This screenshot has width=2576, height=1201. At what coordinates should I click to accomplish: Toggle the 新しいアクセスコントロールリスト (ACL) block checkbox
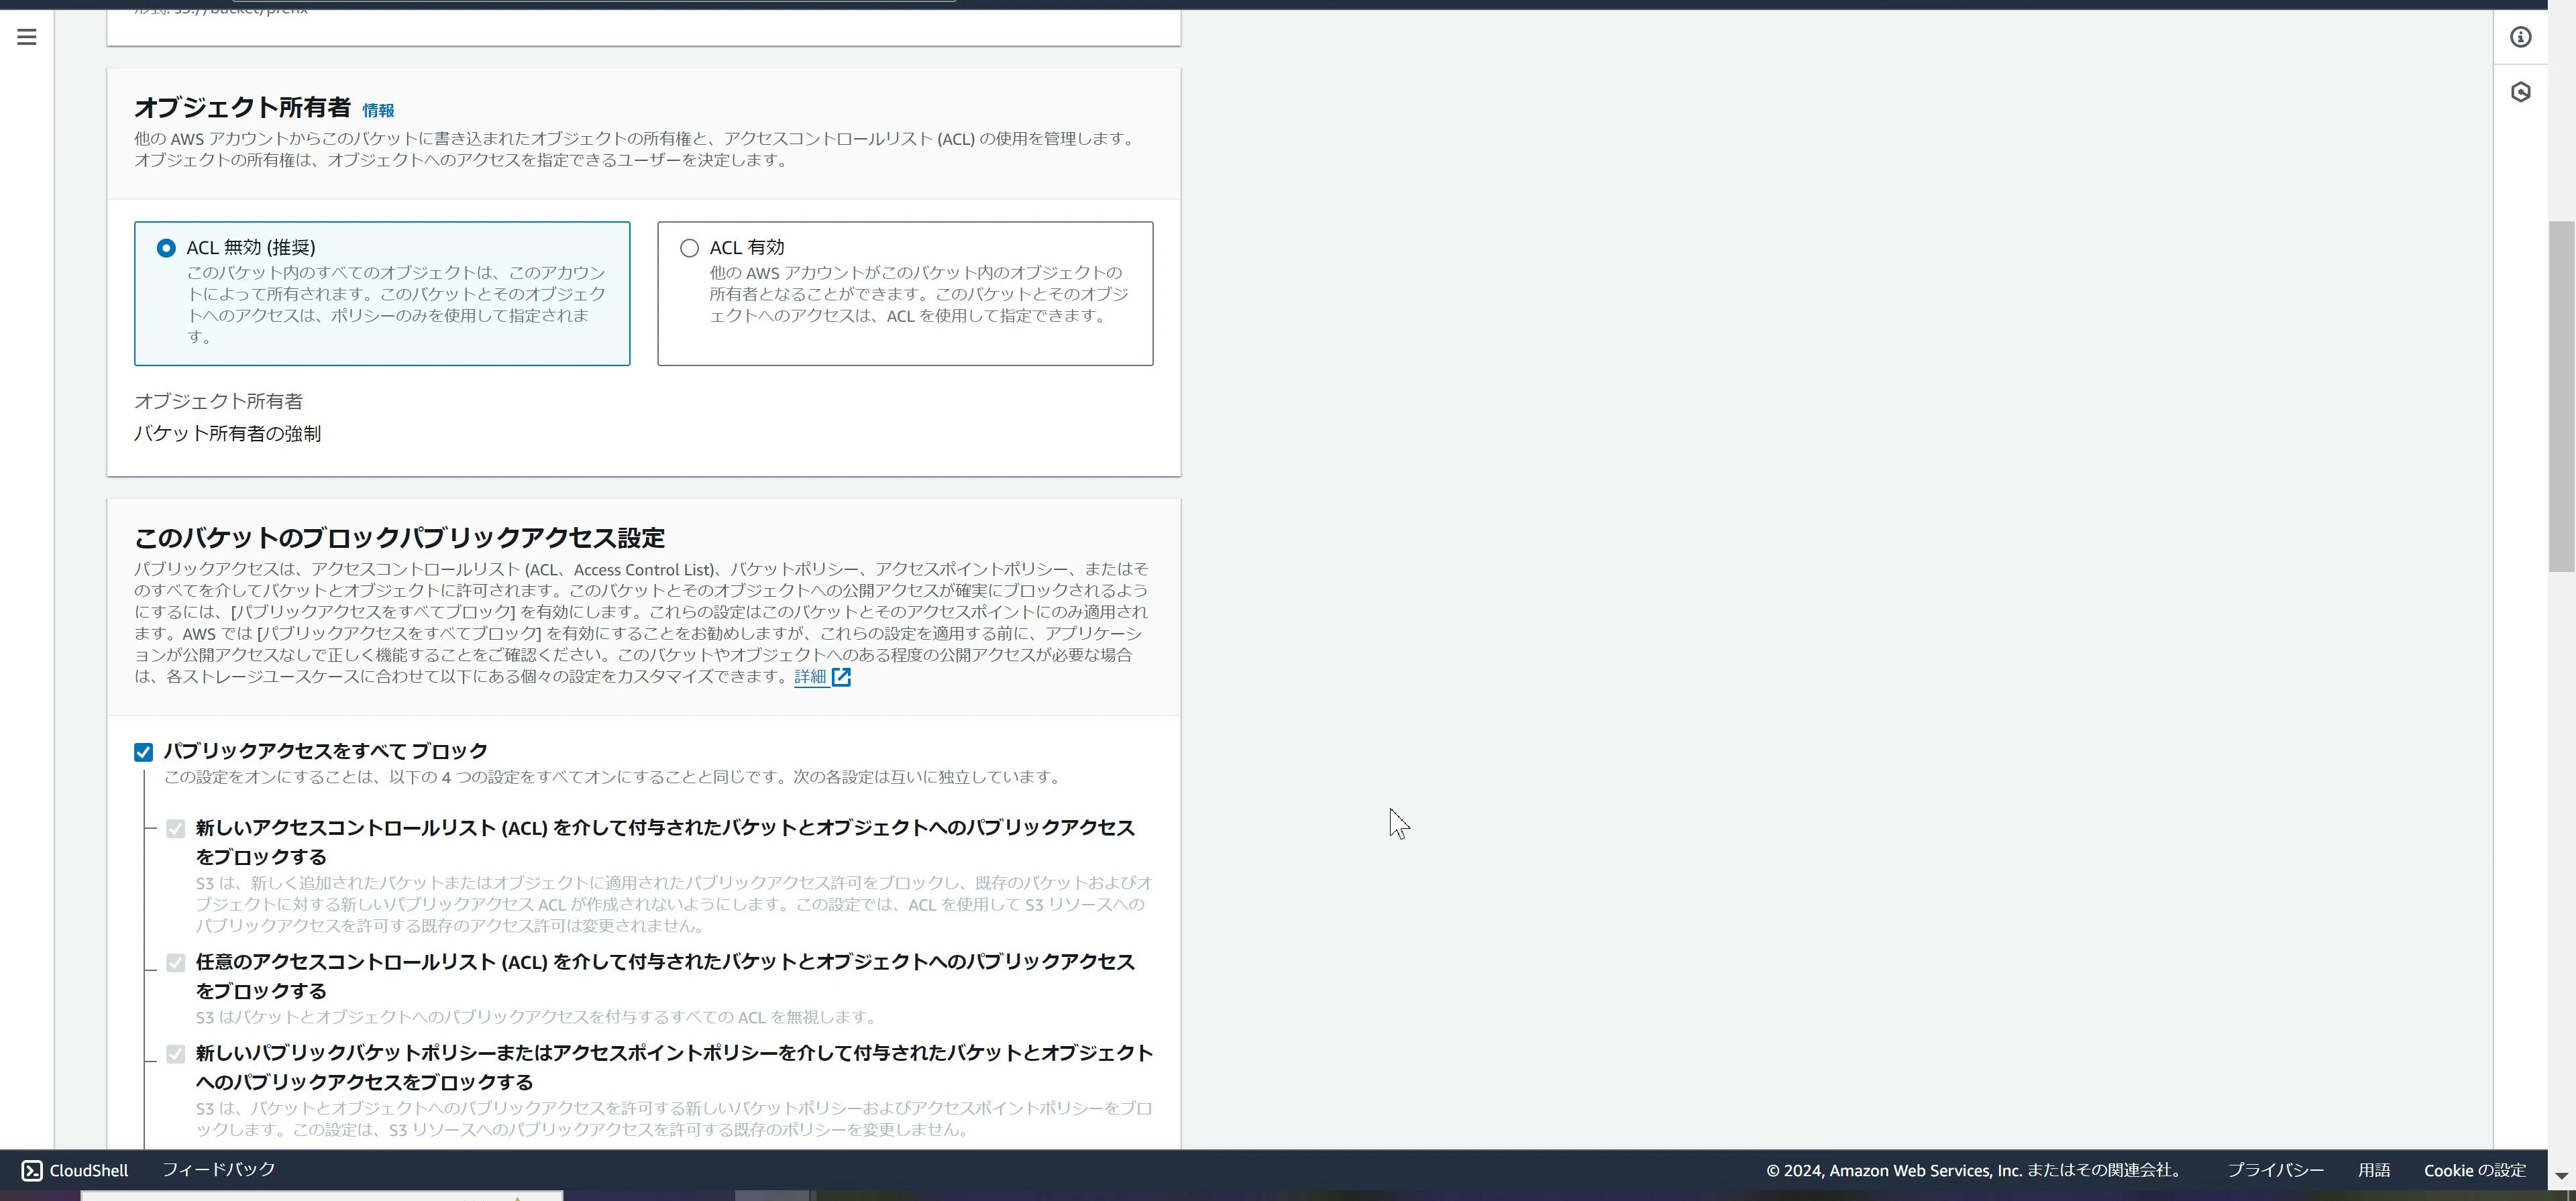pyautogui.click(x=176, y=829)
